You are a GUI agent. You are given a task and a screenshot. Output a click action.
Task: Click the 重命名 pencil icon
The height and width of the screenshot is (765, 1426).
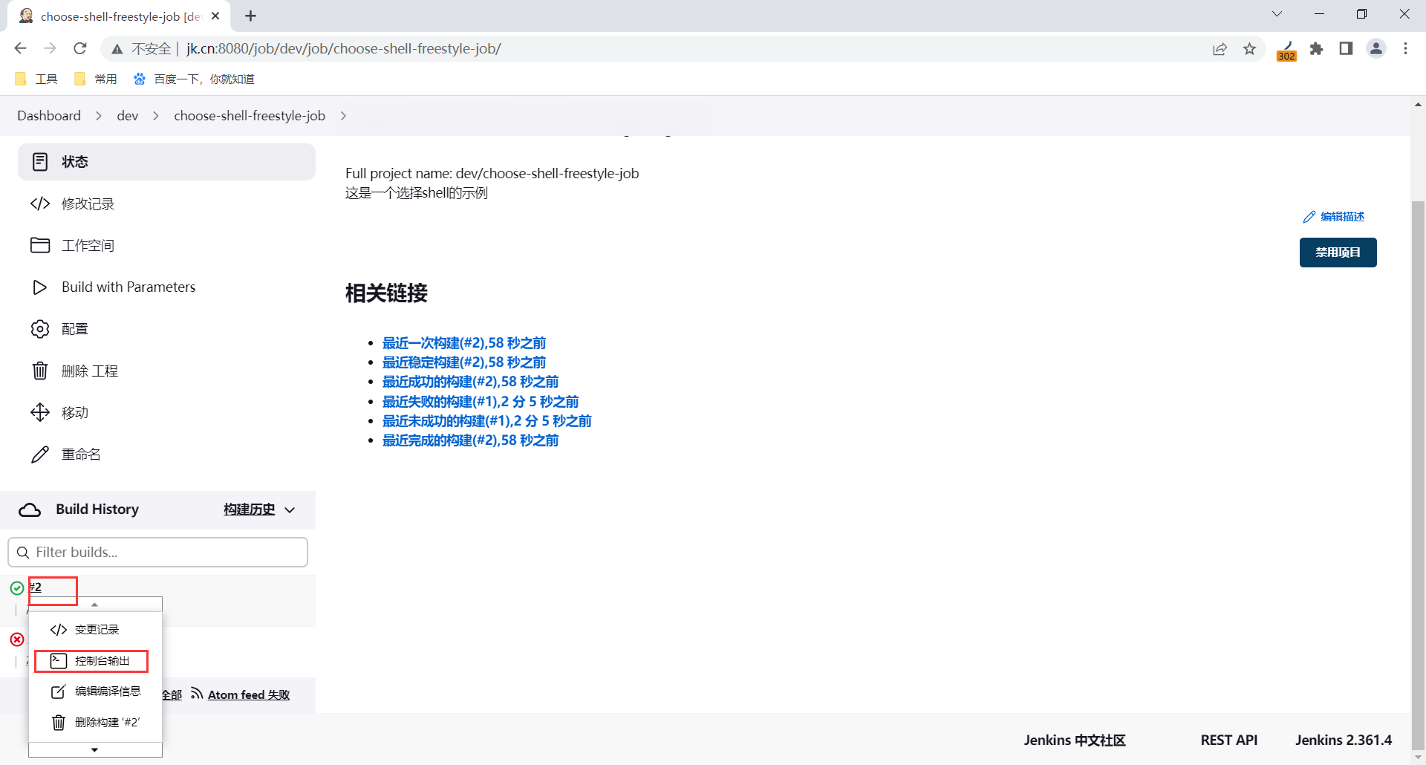(x=40, y=455)
